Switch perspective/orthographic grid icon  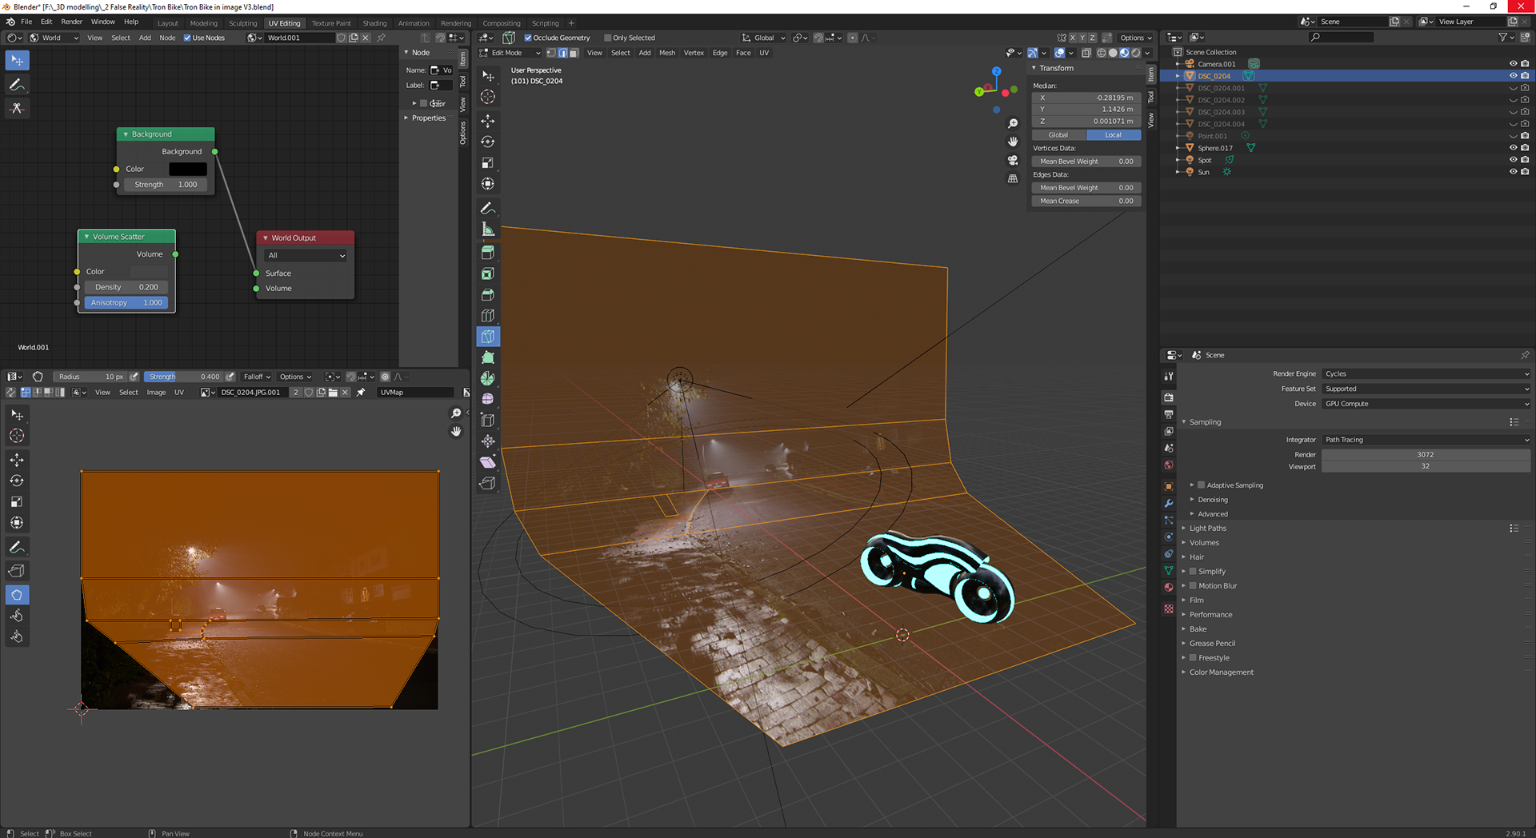pos(1013,178)
